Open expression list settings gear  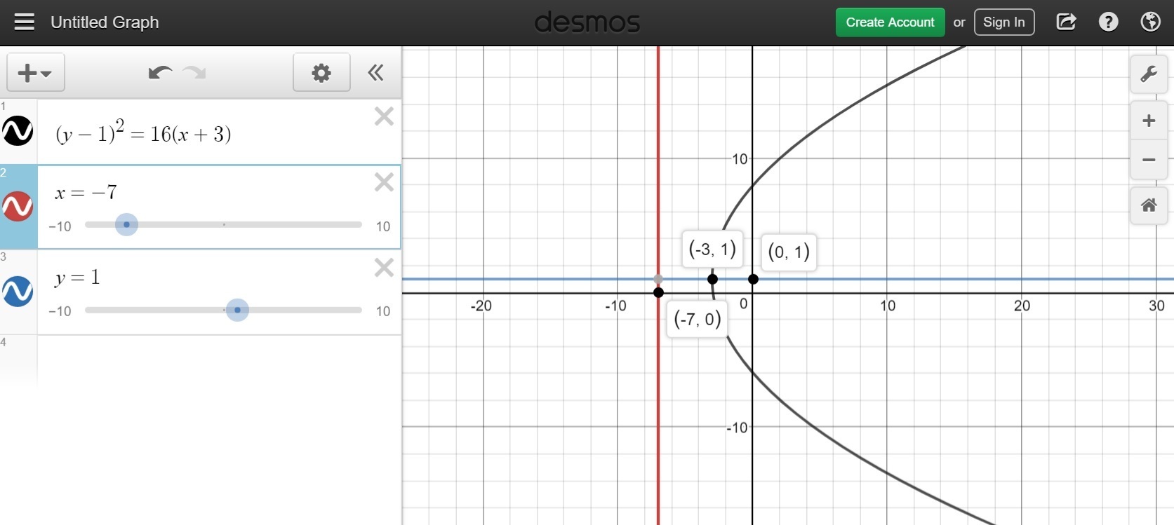(x=321, y=72)
